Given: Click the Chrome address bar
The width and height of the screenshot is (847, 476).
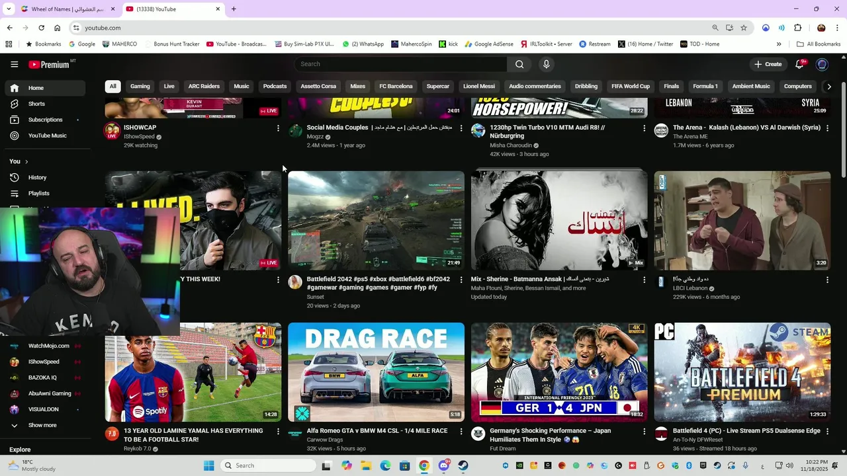Looking at the screenshot, I should coord(390,28).
